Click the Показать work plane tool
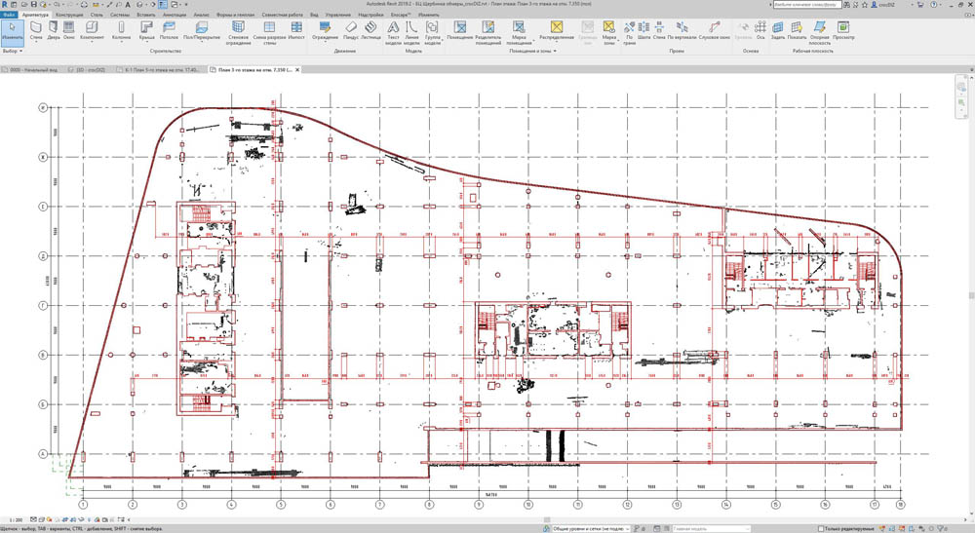 coord(797,31)
